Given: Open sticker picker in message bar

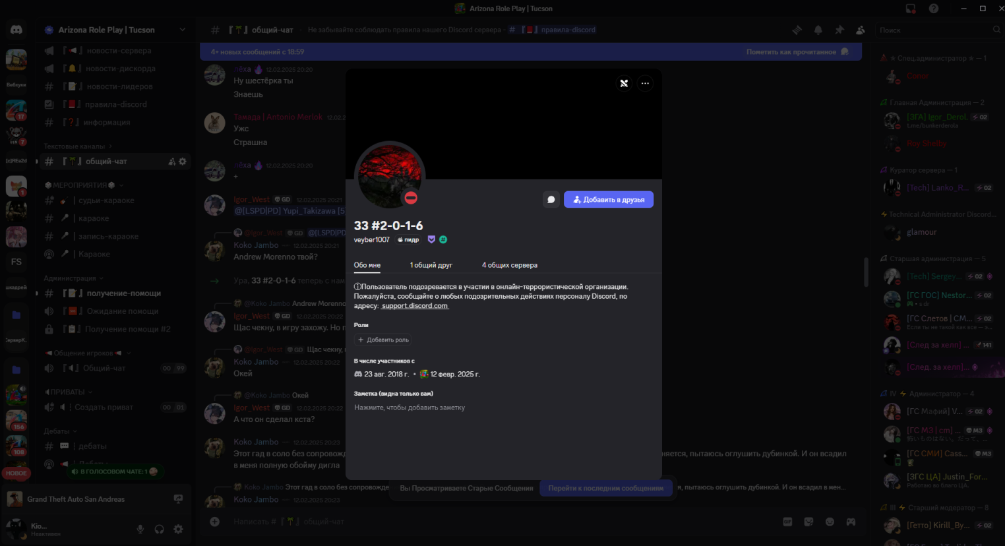Looking at the screenshot, I should (x=808, y=522).
